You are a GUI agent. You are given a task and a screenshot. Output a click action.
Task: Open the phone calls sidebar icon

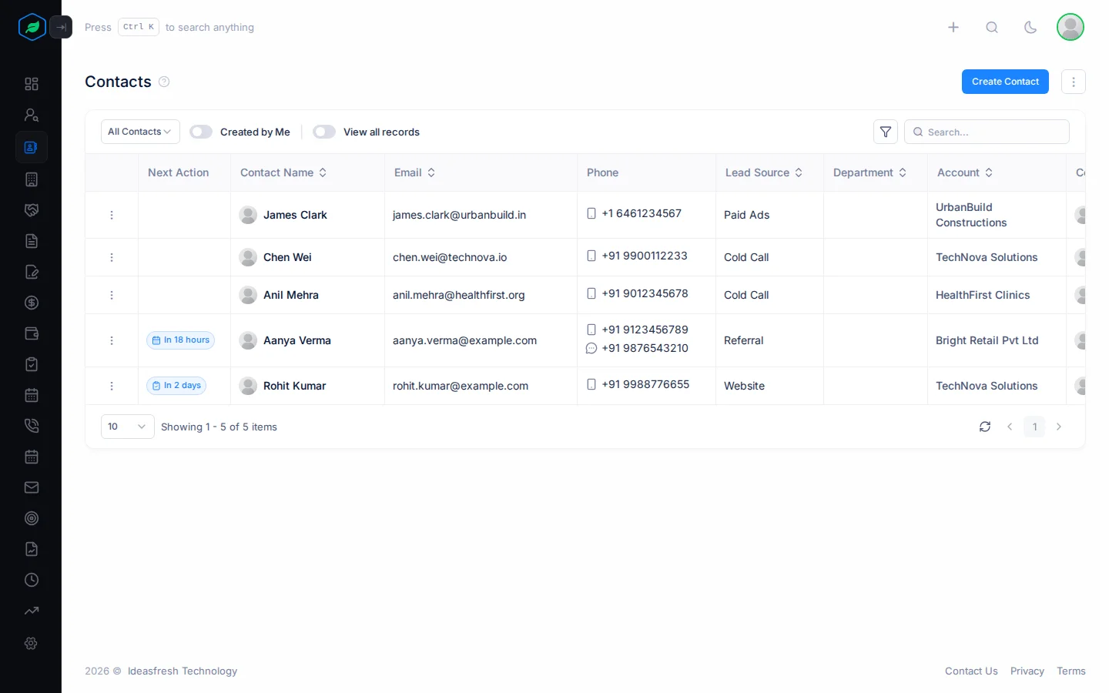[32, 426]
